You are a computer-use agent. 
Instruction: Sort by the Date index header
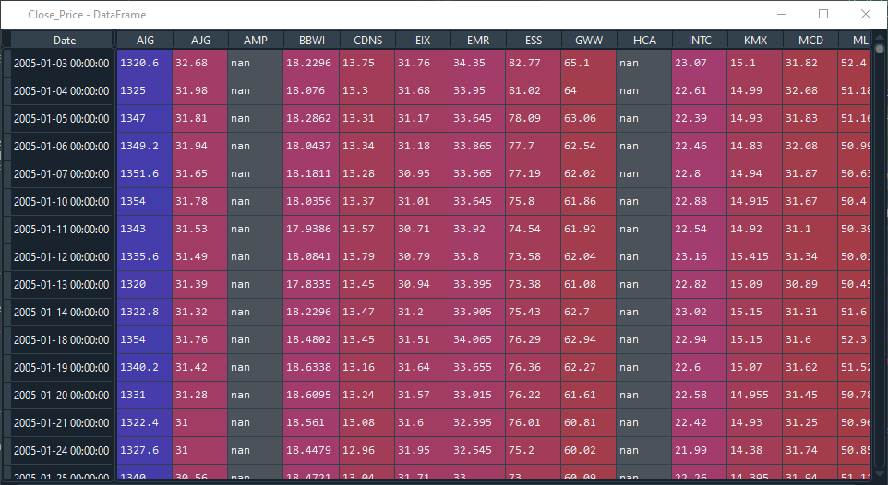pos(64,41)
